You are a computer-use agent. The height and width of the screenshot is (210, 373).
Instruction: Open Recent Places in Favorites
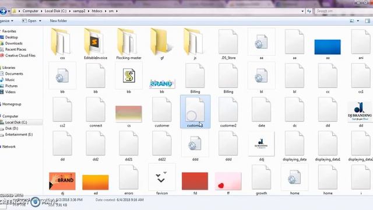point(16,50)
